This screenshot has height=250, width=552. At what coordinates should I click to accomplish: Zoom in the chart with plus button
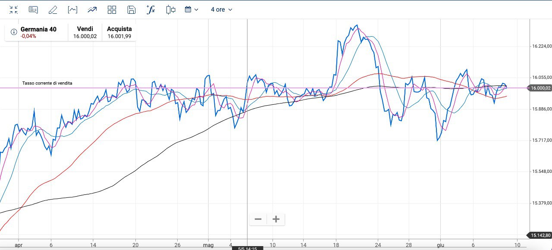276,219
